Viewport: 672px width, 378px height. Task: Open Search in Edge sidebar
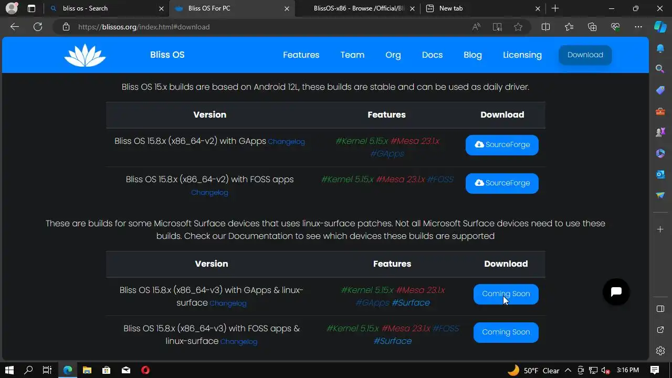coord(660,69)
